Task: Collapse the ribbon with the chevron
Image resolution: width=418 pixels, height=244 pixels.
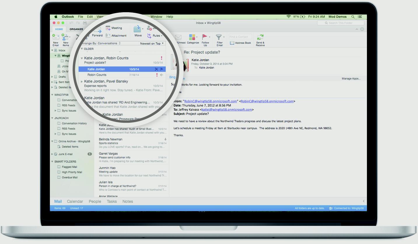Action: 356,29
